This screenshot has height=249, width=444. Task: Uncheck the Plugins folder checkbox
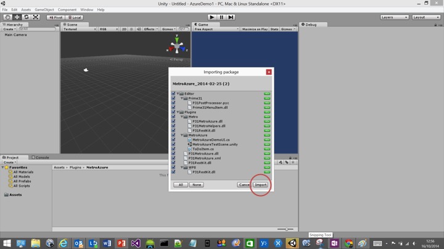tap(173, 112)
